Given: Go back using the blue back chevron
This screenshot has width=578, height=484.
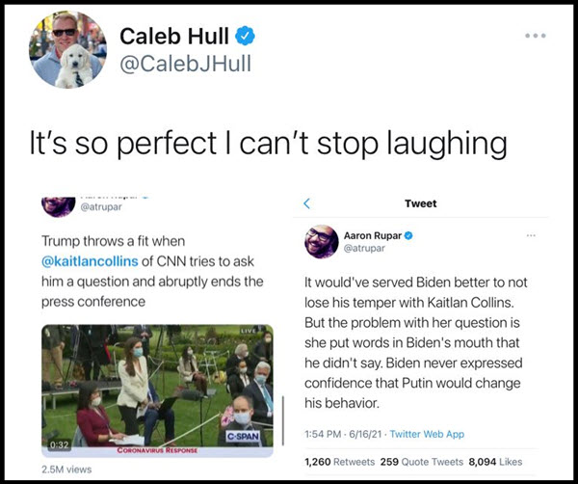Looking at the screenshot, I should click(307, 203).
